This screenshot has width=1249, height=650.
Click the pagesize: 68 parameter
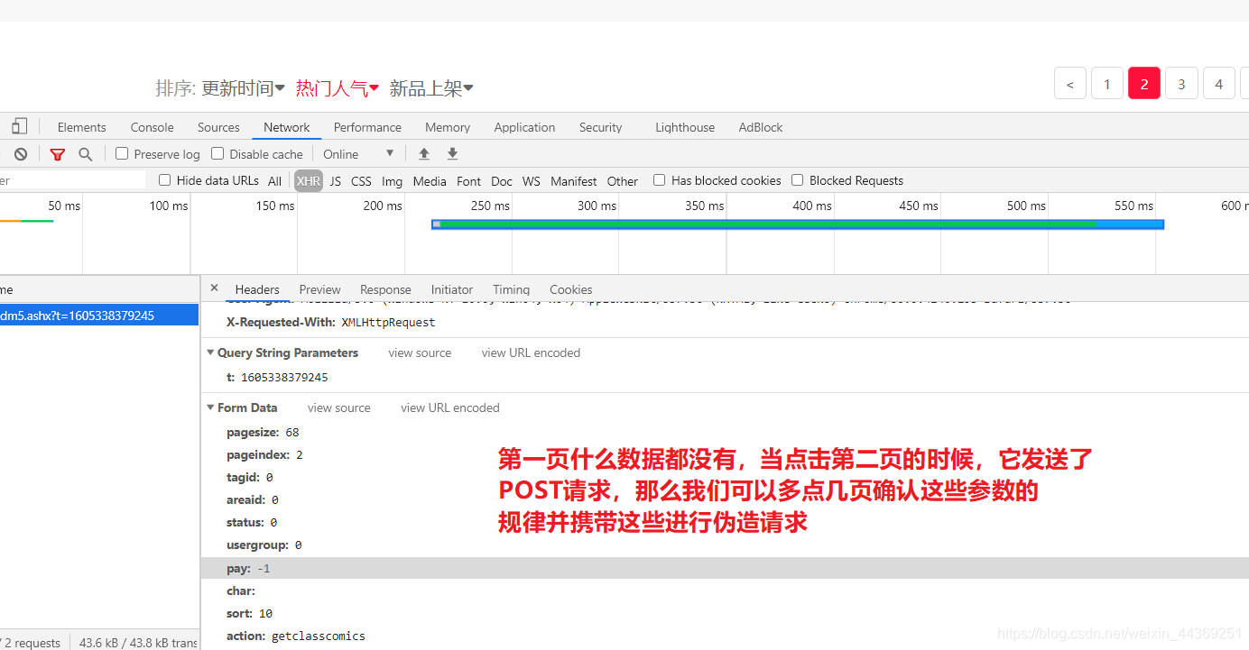coord(263,432)
